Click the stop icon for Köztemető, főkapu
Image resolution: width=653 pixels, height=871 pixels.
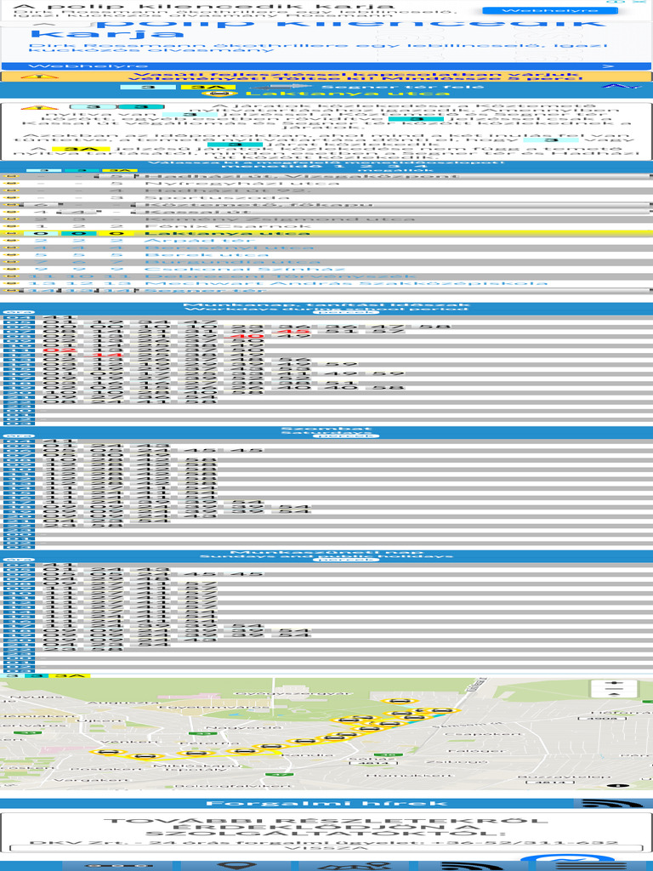coord(12,205)
